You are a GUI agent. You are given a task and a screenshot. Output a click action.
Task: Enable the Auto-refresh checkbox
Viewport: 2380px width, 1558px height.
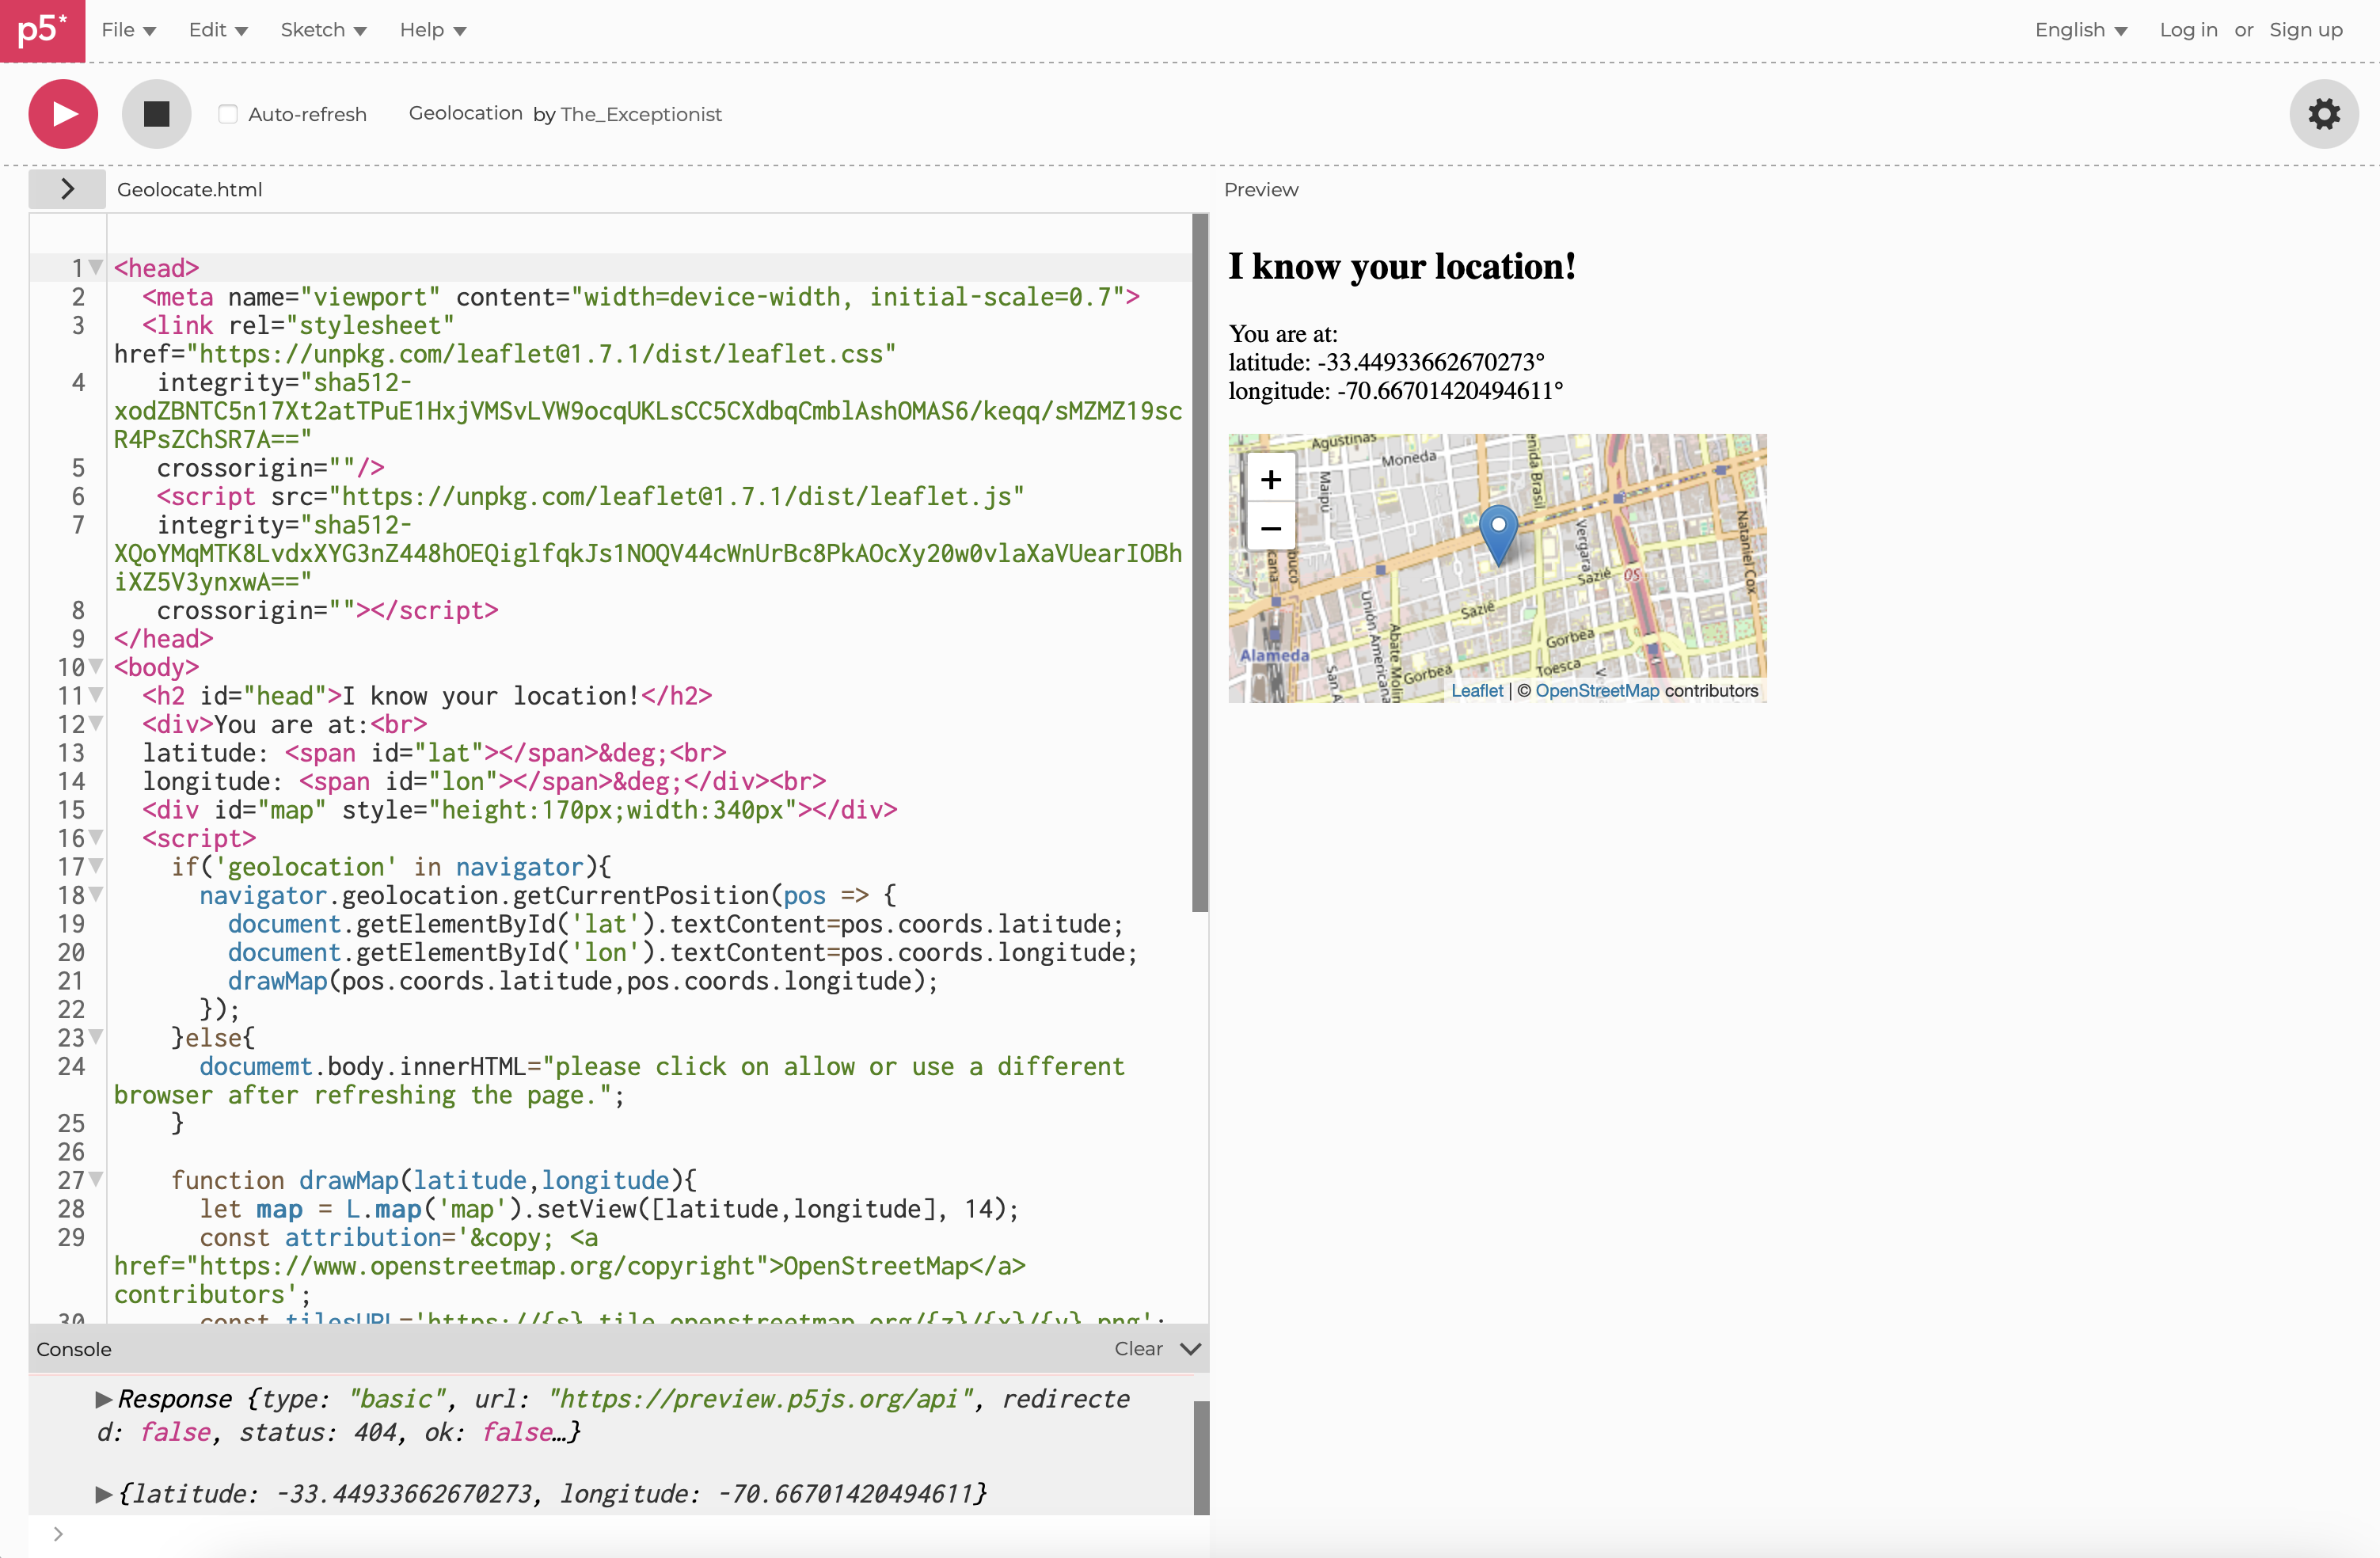(x=228, y=114)
